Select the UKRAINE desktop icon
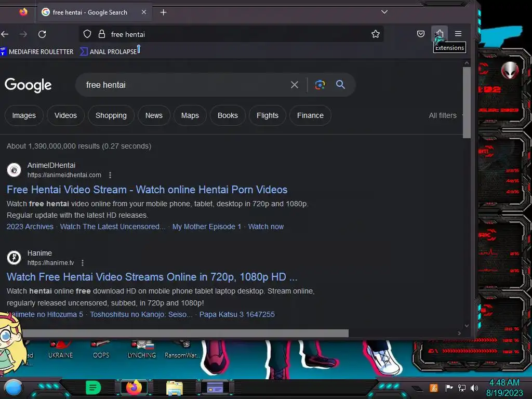Viewport: 532px width, 399px height. click(x=60, y=350)
